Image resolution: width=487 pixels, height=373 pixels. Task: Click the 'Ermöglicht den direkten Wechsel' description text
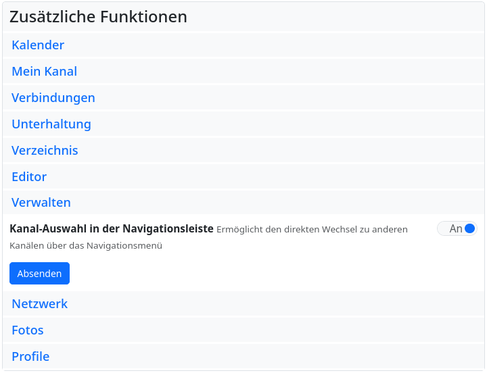coord(312,230)
